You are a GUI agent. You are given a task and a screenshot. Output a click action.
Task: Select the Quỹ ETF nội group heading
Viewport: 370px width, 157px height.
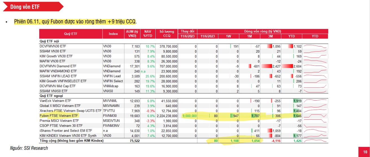point(49,41)
